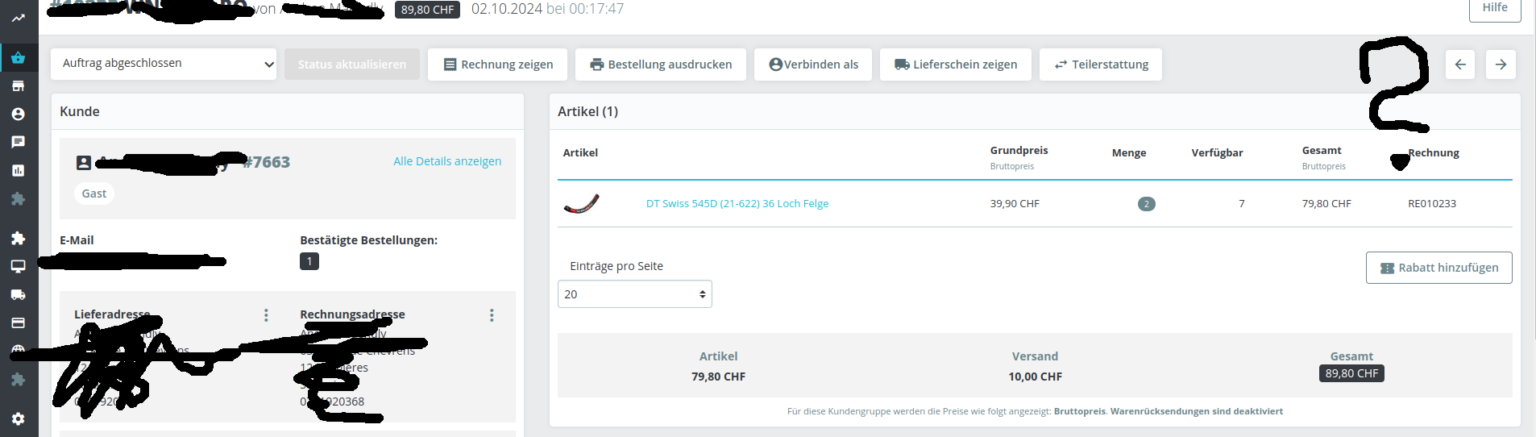Open the DT Swiss 545D product link

737,204
